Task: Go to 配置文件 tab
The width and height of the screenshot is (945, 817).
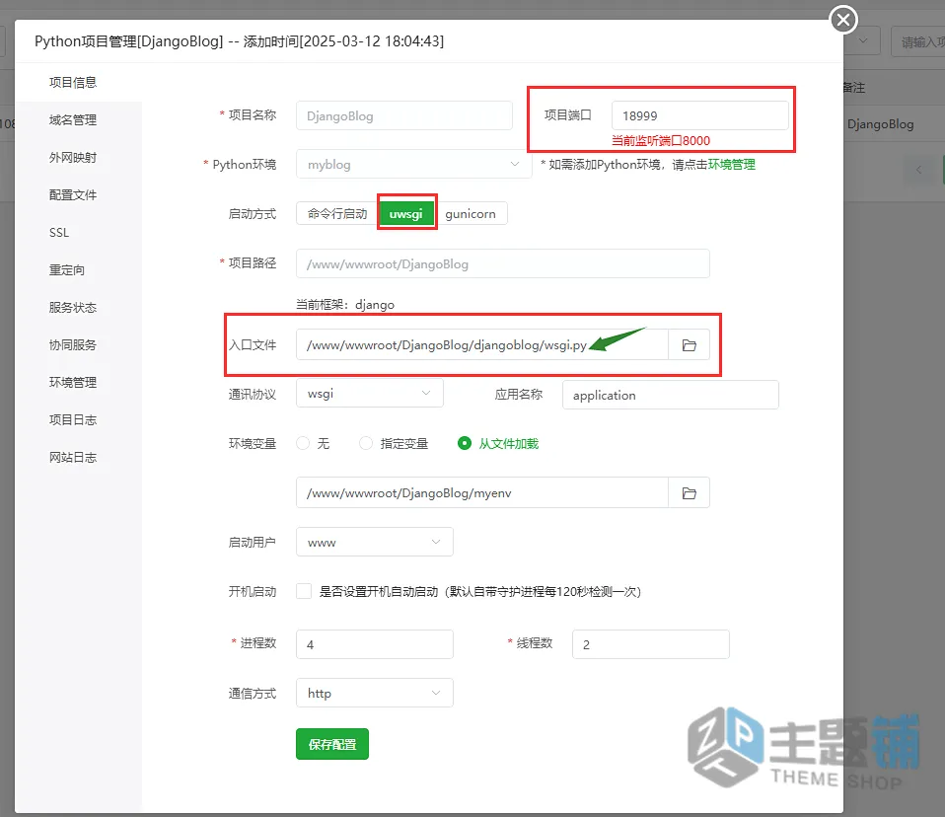Action: click(73, 194)
